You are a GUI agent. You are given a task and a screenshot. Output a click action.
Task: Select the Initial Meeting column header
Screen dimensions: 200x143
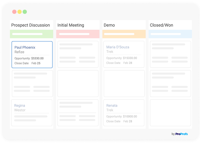[71, 25]
